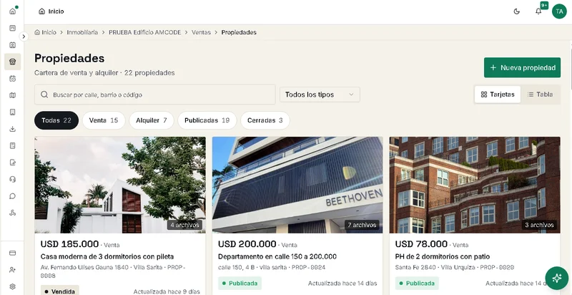Filter by Alquiler 7 properties
Screen dimensions: 572x295
click(x=152, y=120)
